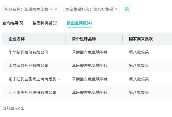Click the 当前显示4条 status text
The image size is (172, 117).
coord(13,108)
